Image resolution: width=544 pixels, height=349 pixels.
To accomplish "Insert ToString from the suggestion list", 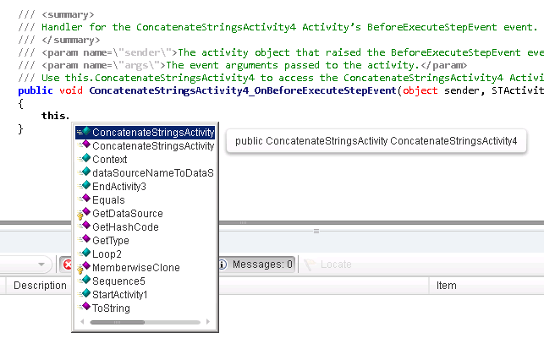I will tap(111, 308).
